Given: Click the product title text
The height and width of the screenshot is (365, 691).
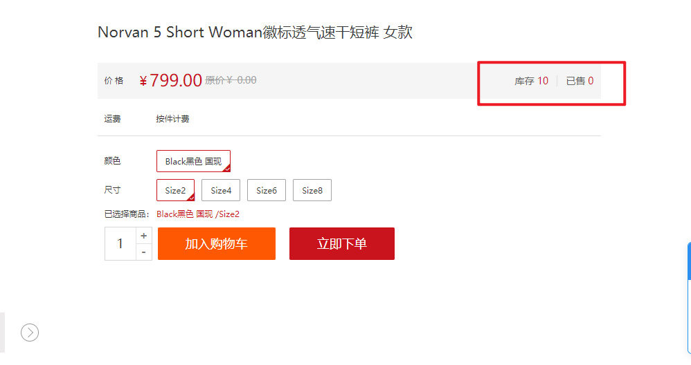Looking at the screenshot, I should coord(255,32).
